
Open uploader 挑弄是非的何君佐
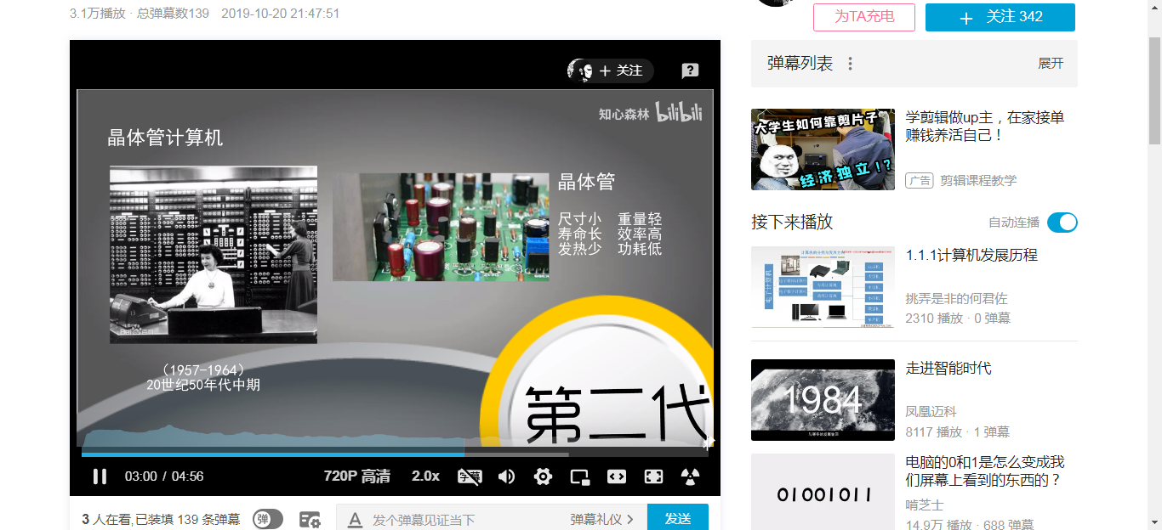(x=957, y=298)
